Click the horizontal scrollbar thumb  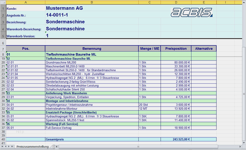138,147
